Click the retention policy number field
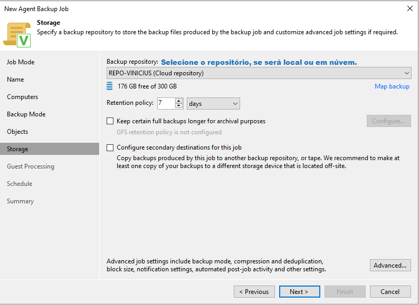Viewport: 419px width, 305px height. coord(166,104)
